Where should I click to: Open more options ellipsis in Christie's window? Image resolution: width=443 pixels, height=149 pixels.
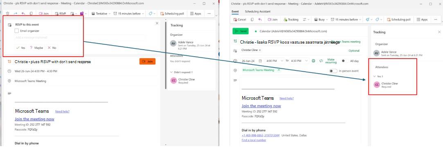[x=209, y=13]
